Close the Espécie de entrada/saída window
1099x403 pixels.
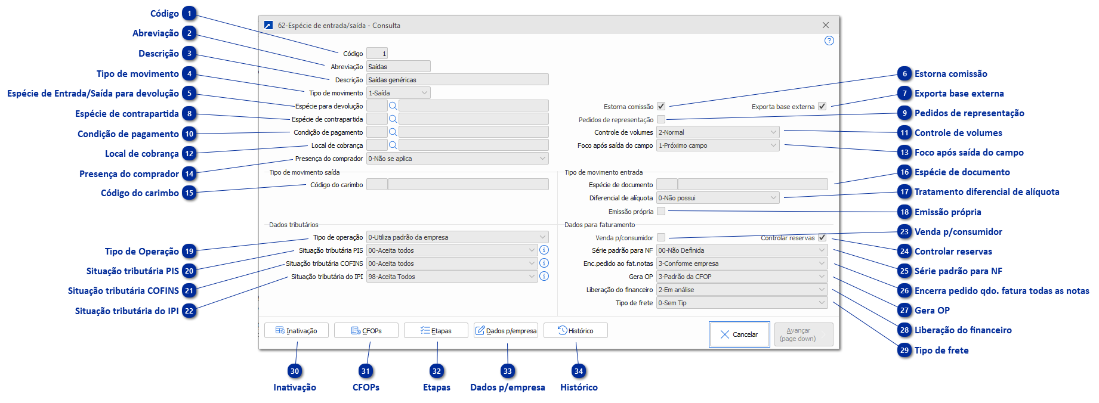(x=826, y=25)
